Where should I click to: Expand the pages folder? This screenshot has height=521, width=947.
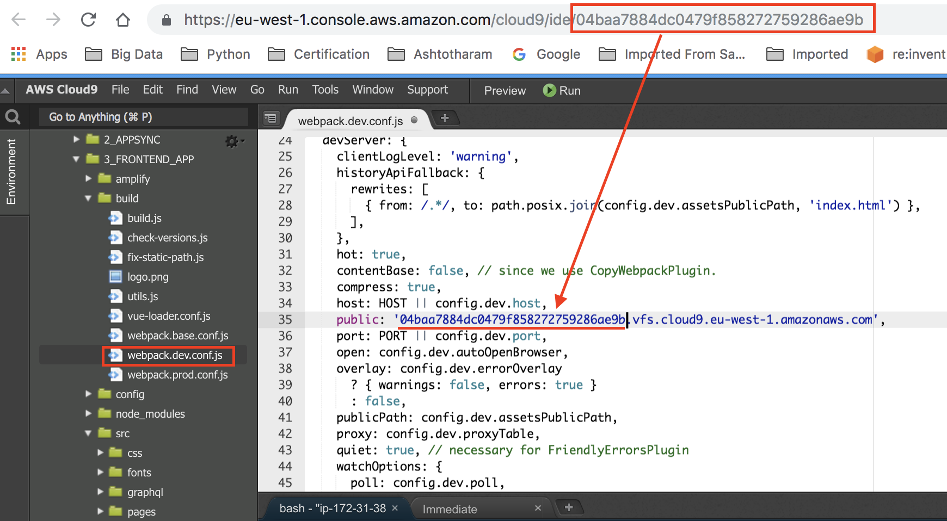[x=101, y=512]
